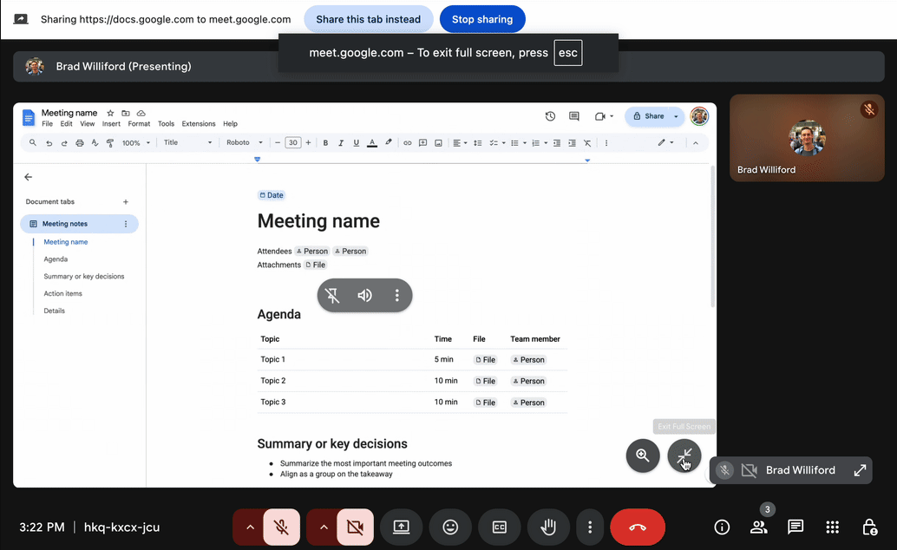Expand video settings arrow beside camera
Screen dimensions: 897x550
(324, 527)
